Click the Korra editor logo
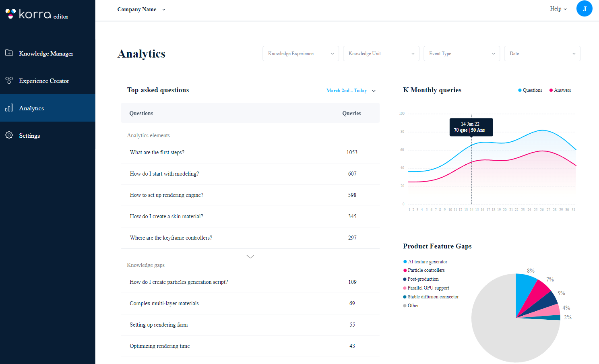599x364 pixels. point(37,14)
